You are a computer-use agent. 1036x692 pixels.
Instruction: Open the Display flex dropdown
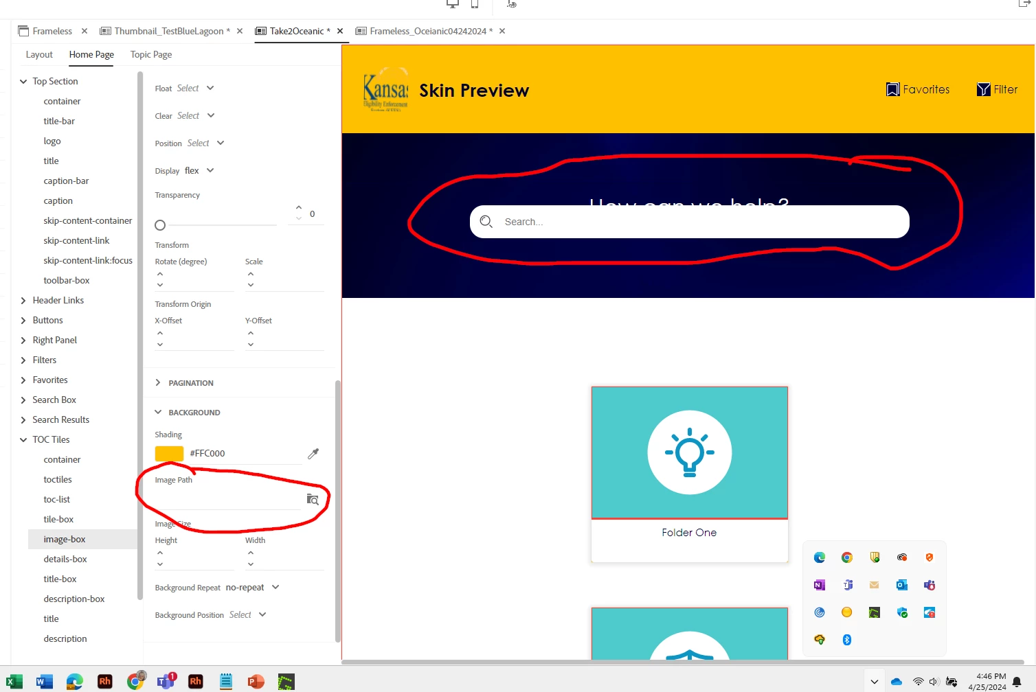coord(199,170)
